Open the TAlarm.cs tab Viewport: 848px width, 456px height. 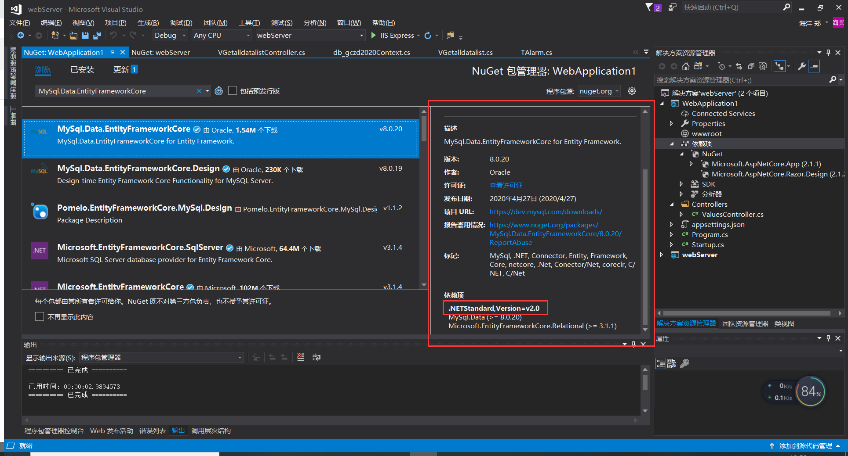pos(536,52)
